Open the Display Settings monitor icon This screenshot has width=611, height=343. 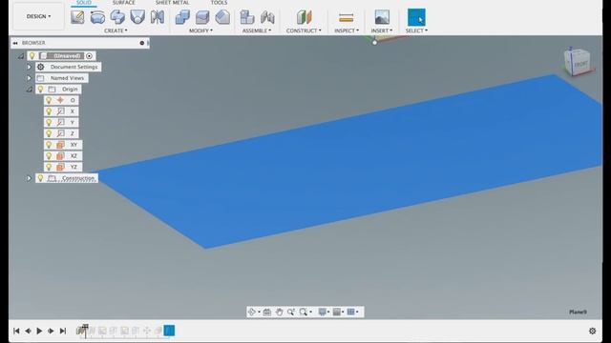coord(323,312)
